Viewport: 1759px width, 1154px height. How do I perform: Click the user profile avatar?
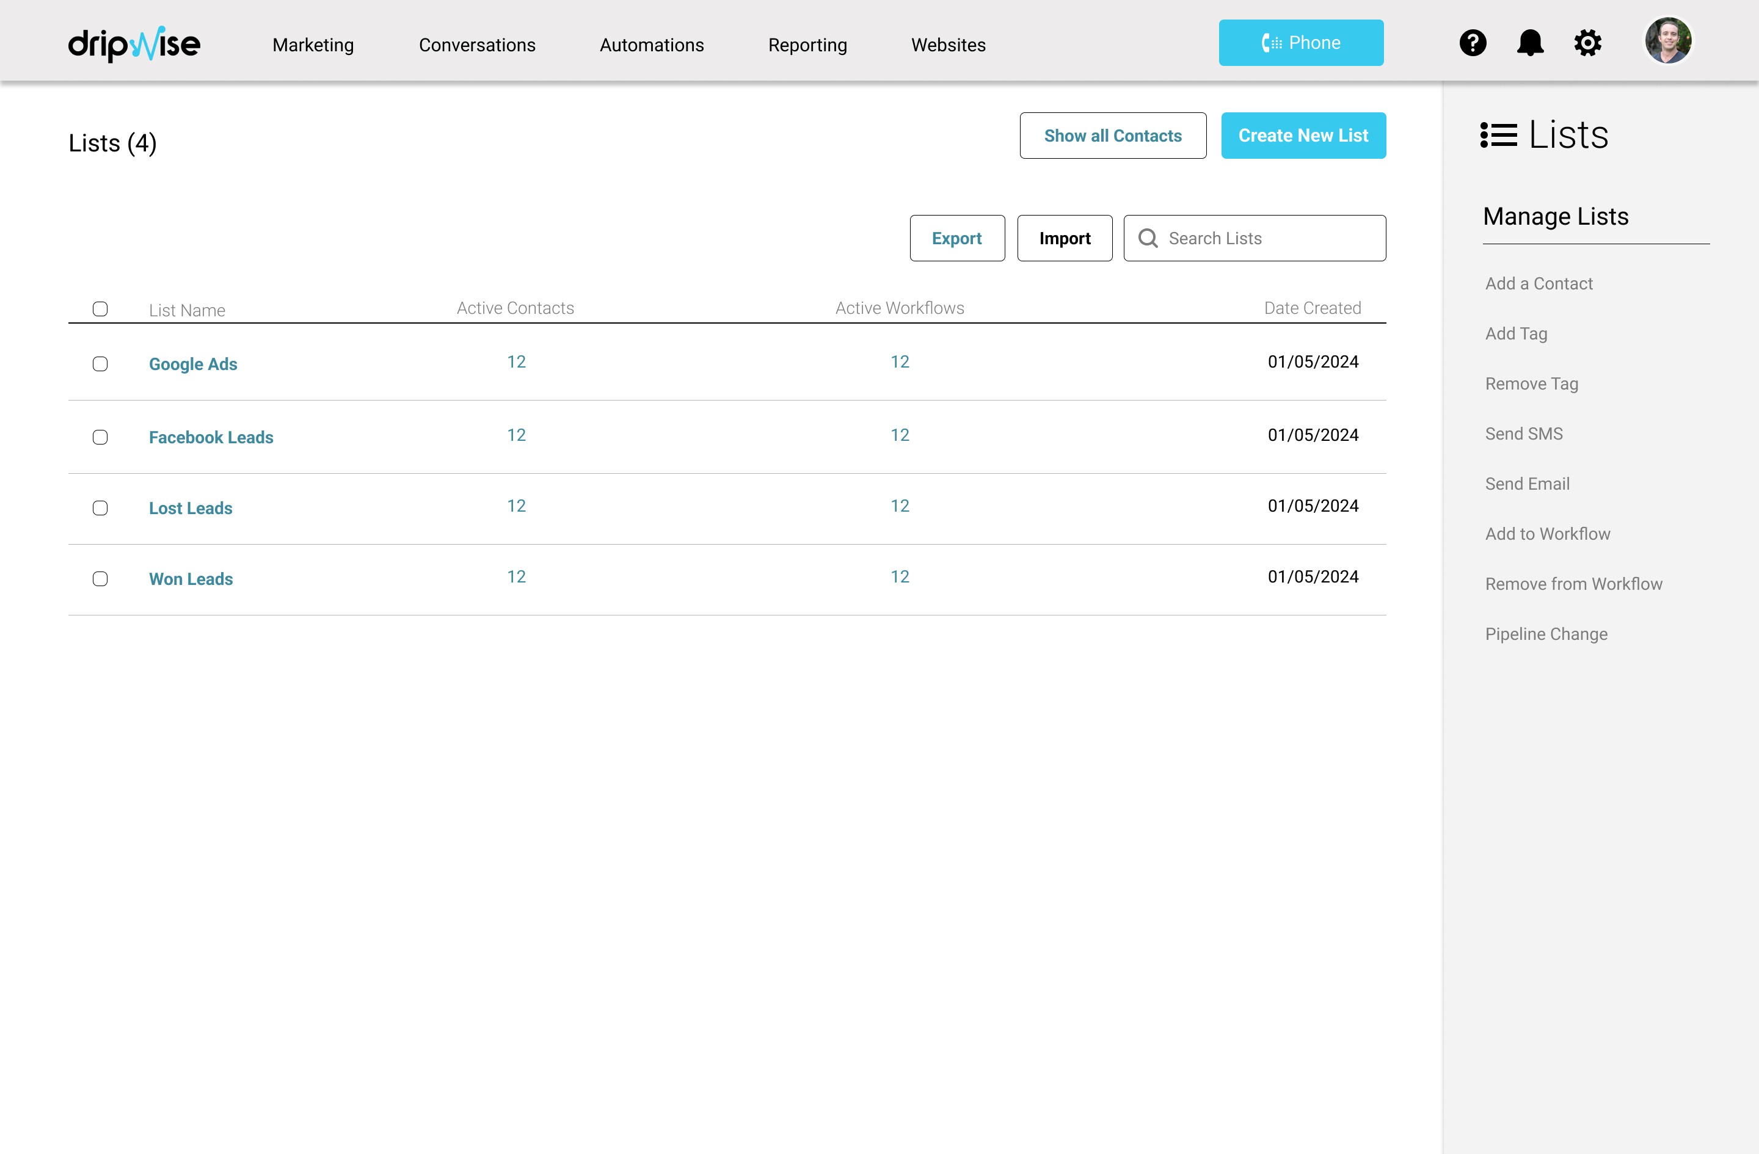[x=1667, y=41]
